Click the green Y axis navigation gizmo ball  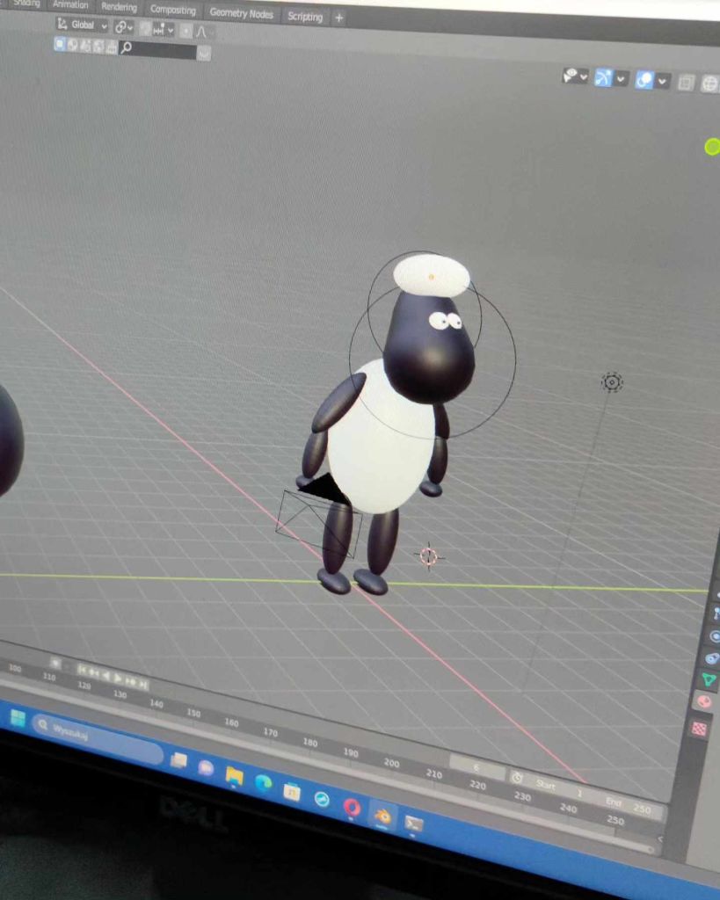click(x=713, y=147)
